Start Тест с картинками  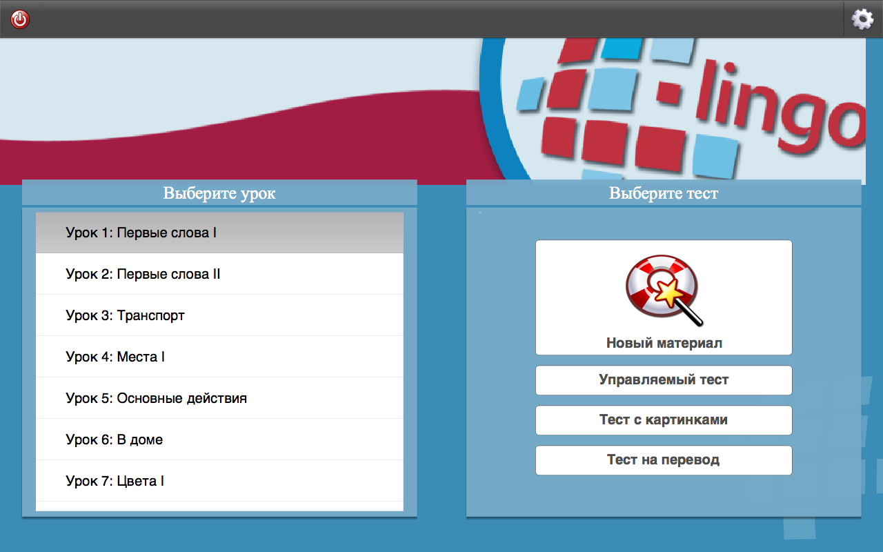pyautogui.click(x=664, y=420)
